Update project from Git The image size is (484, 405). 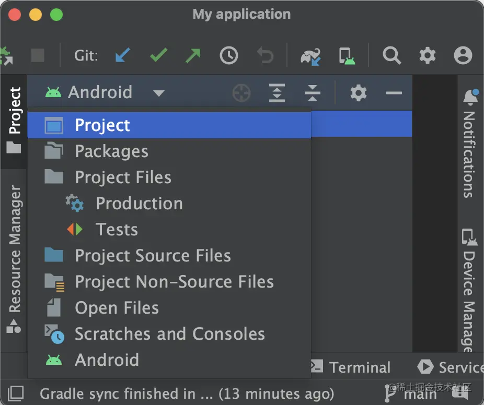pos(121,55)
